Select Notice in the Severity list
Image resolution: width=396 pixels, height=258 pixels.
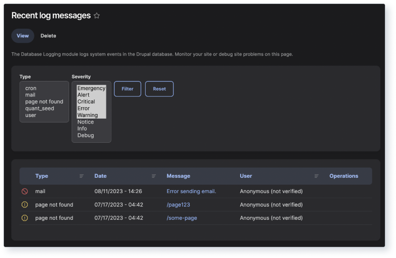coord(86,122)
